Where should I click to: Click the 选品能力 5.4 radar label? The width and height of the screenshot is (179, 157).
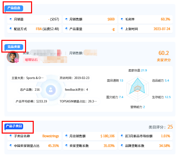tap(160, 81)
